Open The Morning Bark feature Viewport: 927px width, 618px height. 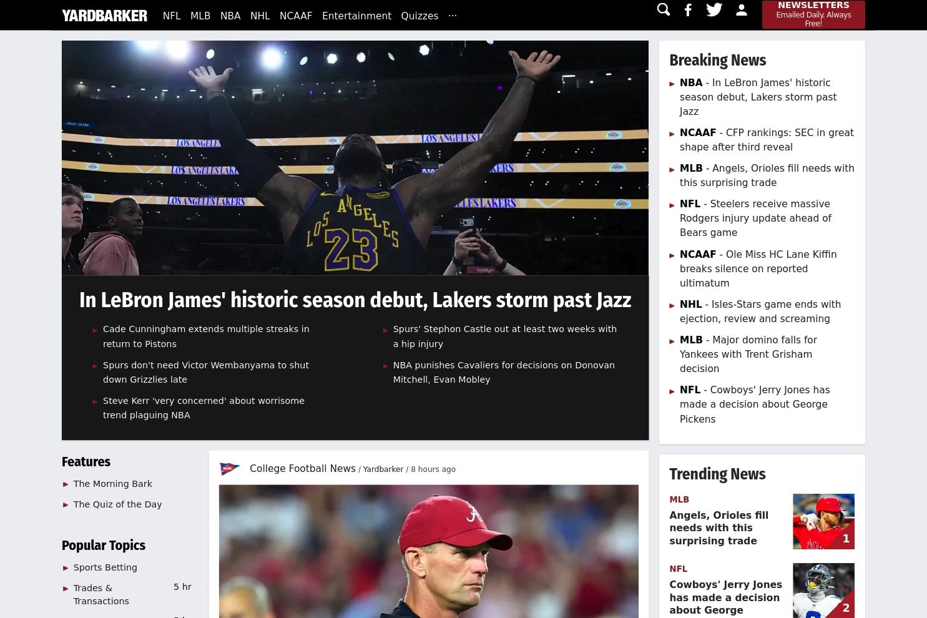(112, 484)
